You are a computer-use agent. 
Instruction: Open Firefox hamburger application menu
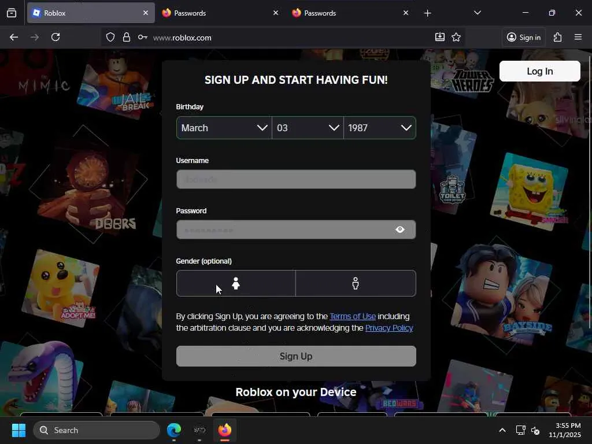coord(578,37)
